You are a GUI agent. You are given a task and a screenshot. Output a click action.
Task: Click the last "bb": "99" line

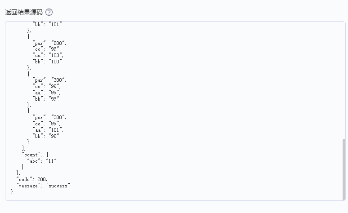[46, 136]
